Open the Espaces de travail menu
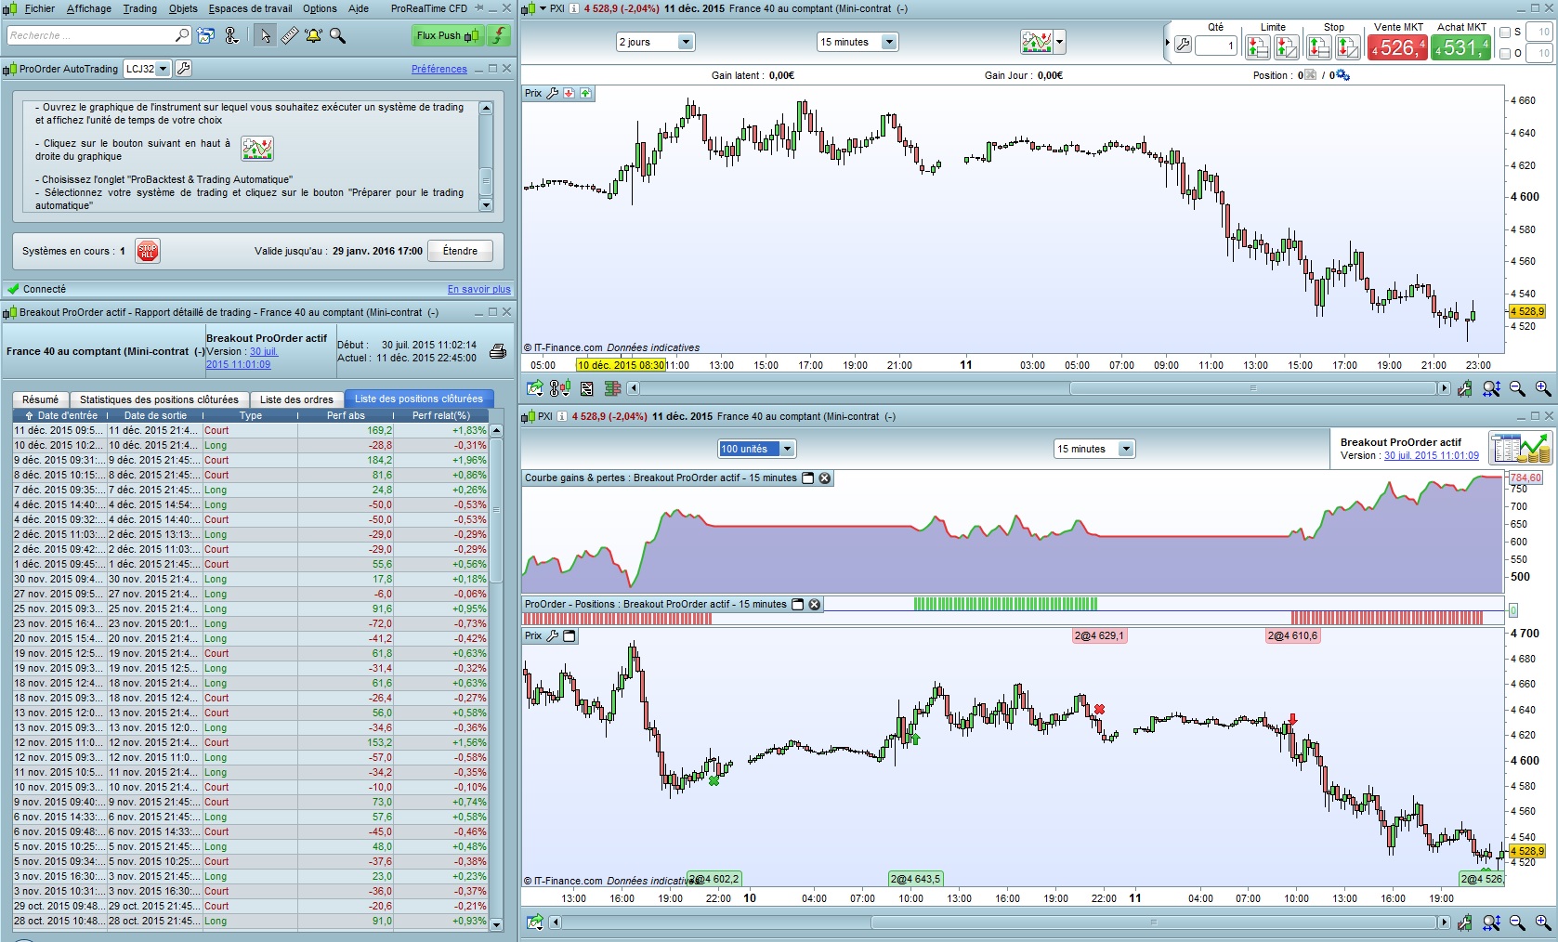The image size is (1558, 942). (x=250, y=8)
